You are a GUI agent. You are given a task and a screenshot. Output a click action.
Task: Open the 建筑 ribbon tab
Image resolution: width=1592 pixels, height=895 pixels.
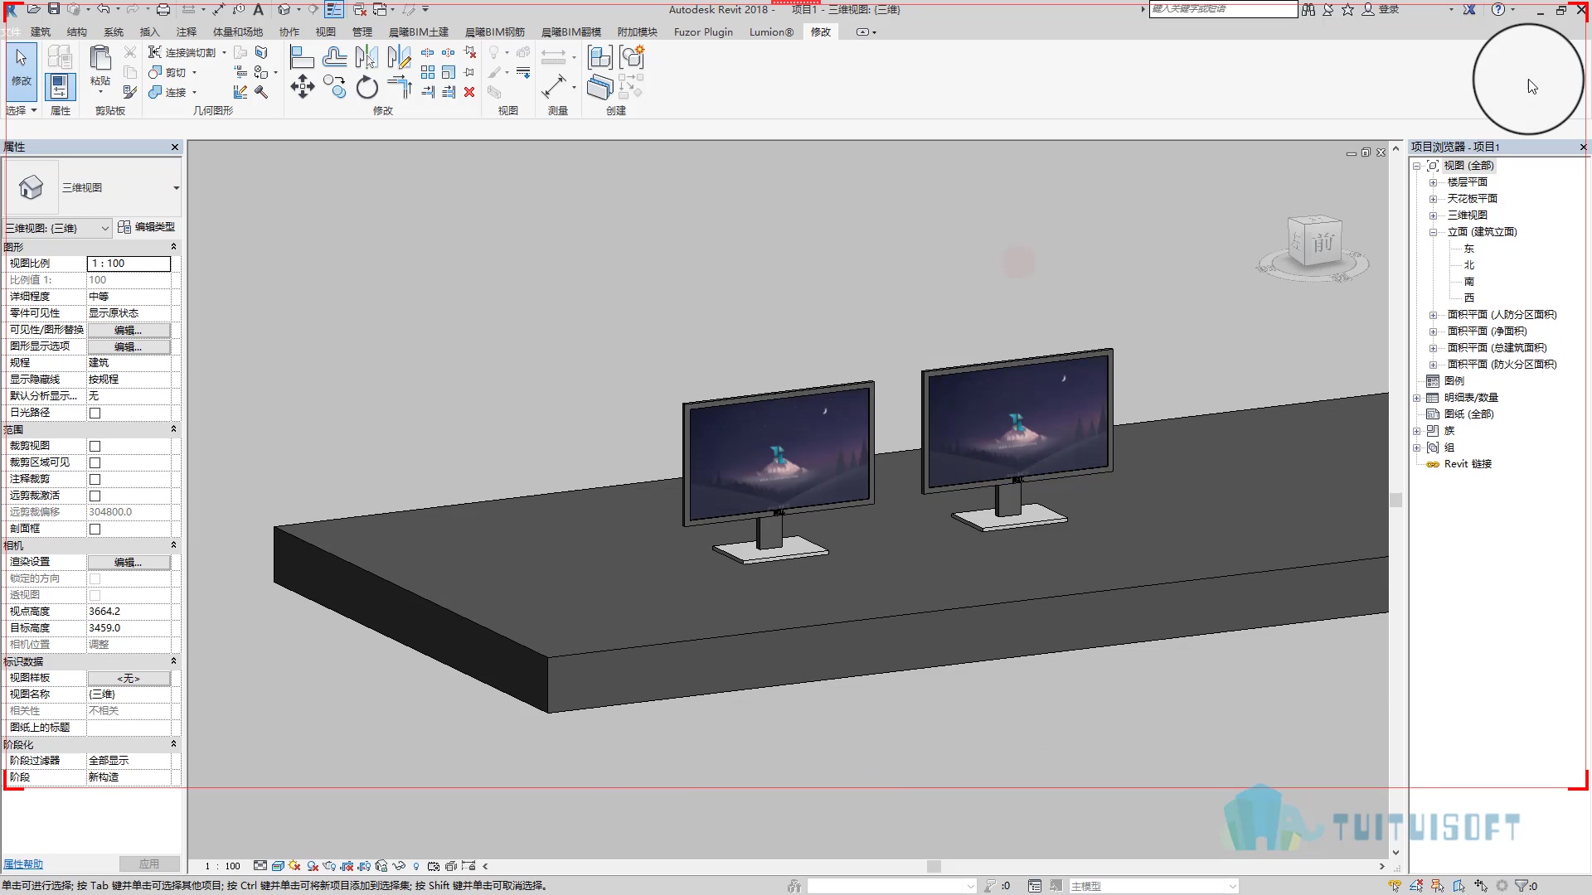(x=41, y=31)
